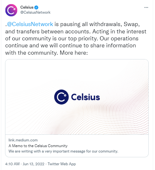Click the tweet body text paragraph
The width and height of the screenshot is (155, 170).
76,38
